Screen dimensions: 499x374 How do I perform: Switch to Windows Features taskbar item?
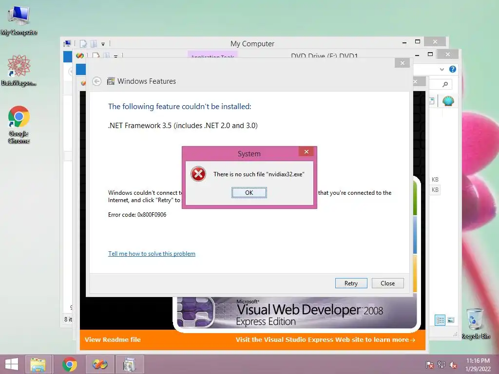tap(130, 364)
